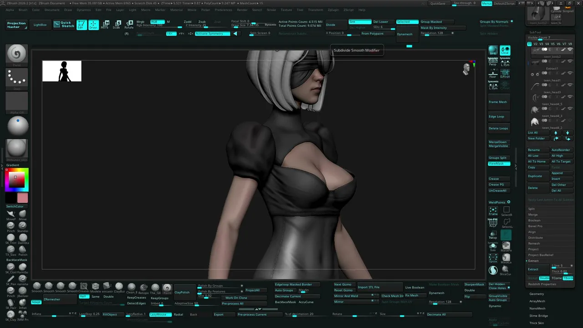
Task: Select the Edit mode icon
Action: pyautogui.click(x=82, y=25)
